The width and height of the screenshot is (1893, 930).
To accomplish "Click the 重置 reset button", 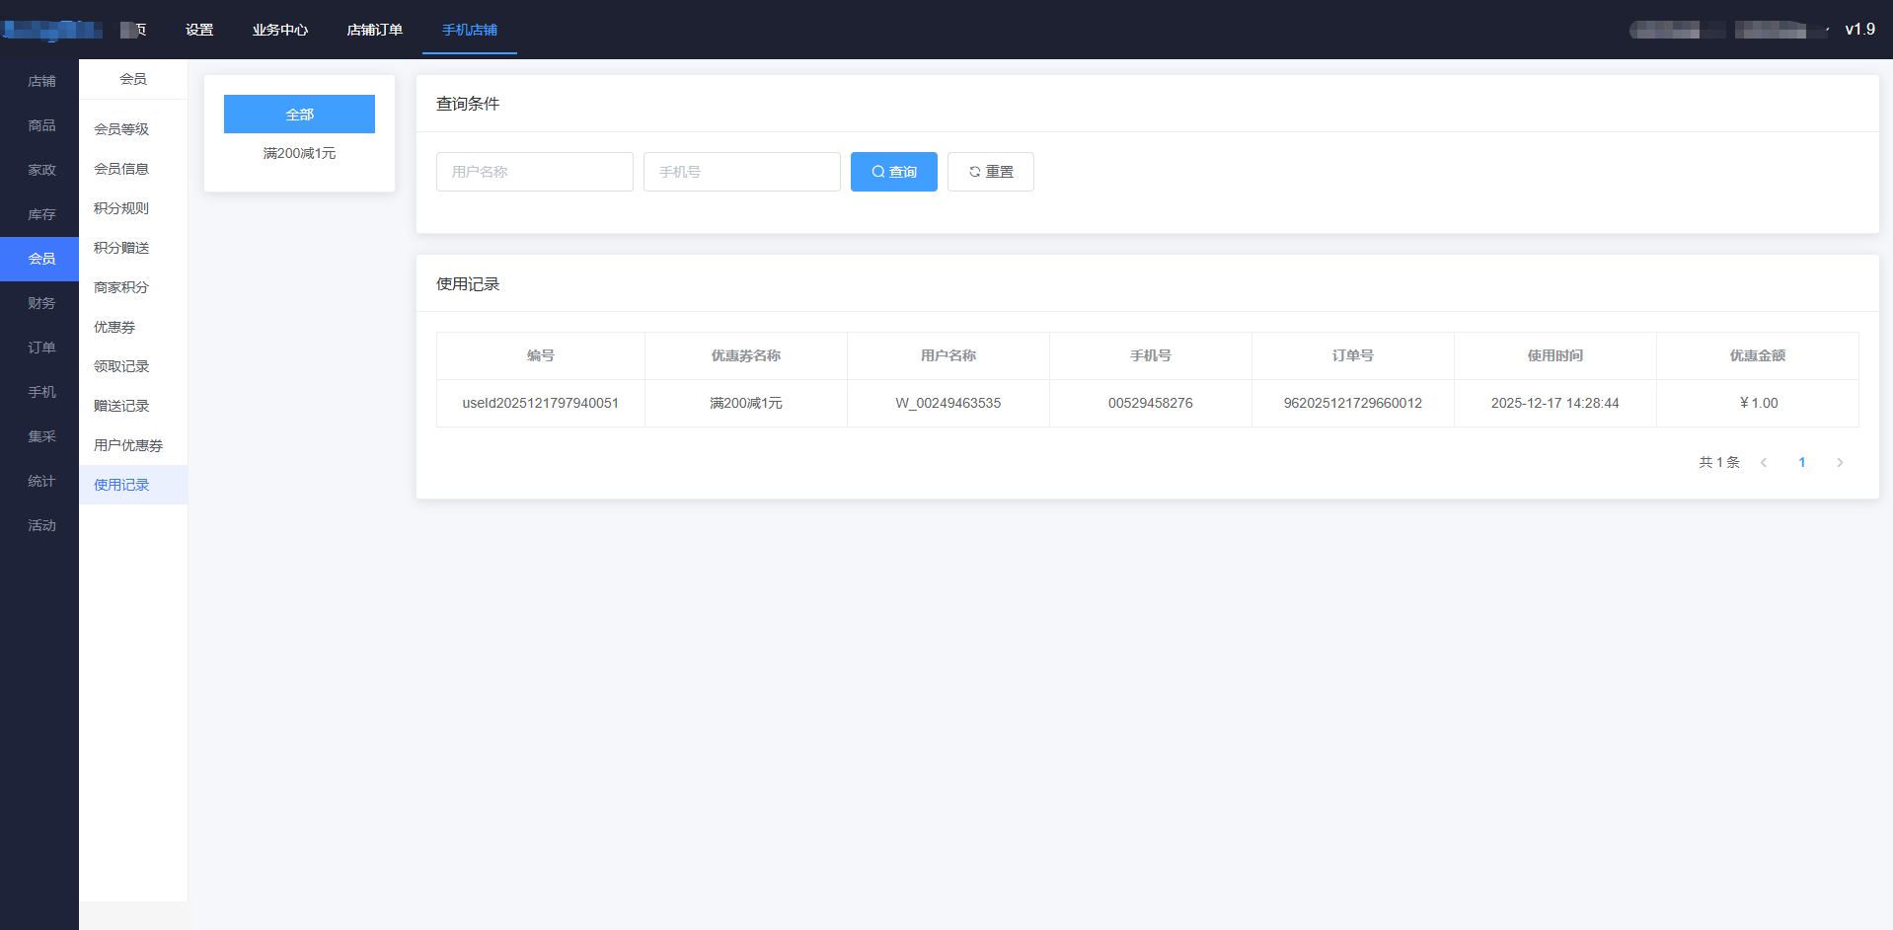I will [x=990, y=172].
